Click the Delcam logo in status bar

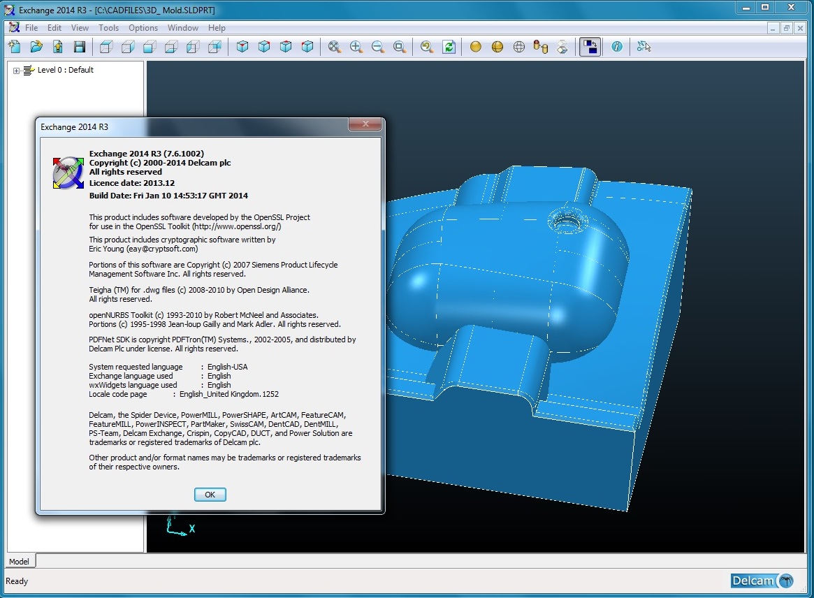[x=762, y=581]
